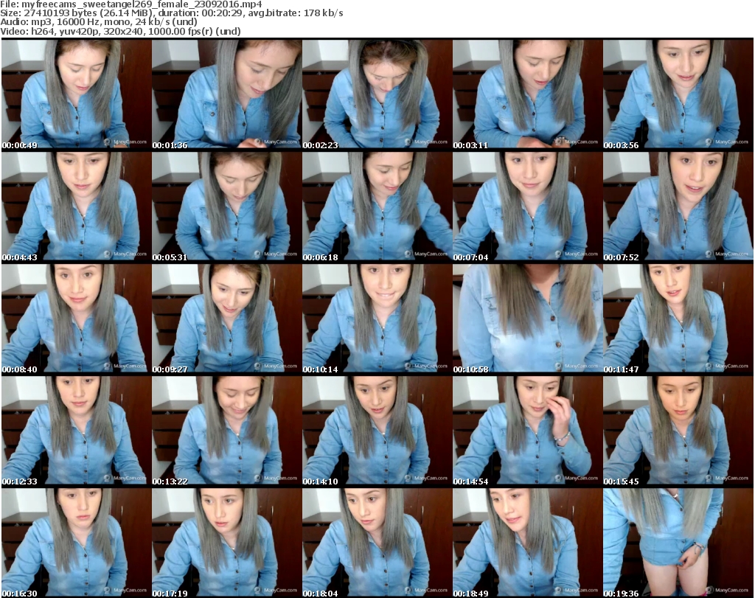The image size is (755, 598).
Task: Choose the frame stamped 00:15:45
Action: point(678,431)
